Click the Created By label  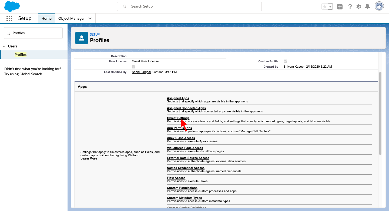point(271,67)
